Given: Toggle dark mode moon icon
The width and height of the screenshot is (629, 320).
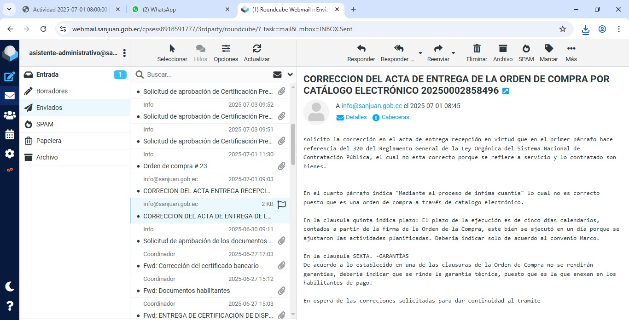Looking at the screenshot, I should 9,286.
